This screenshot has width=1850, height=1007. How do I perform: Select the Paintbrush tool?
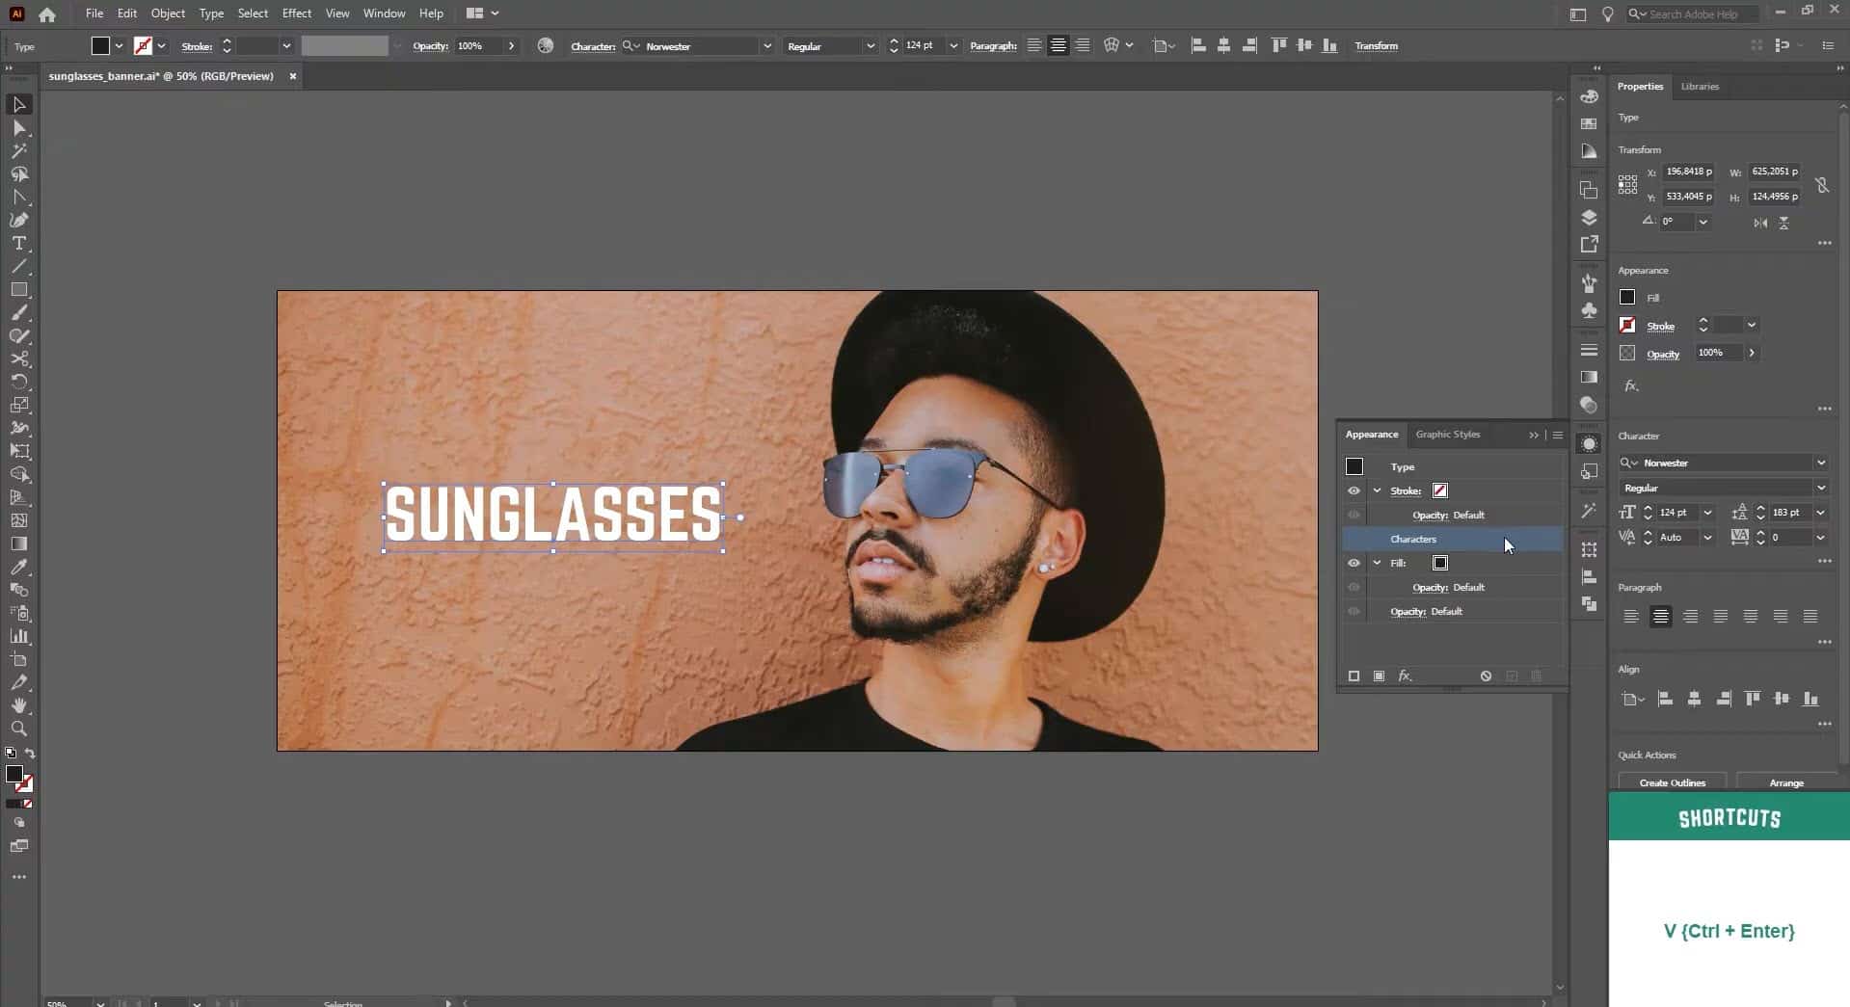coord(19,312)
